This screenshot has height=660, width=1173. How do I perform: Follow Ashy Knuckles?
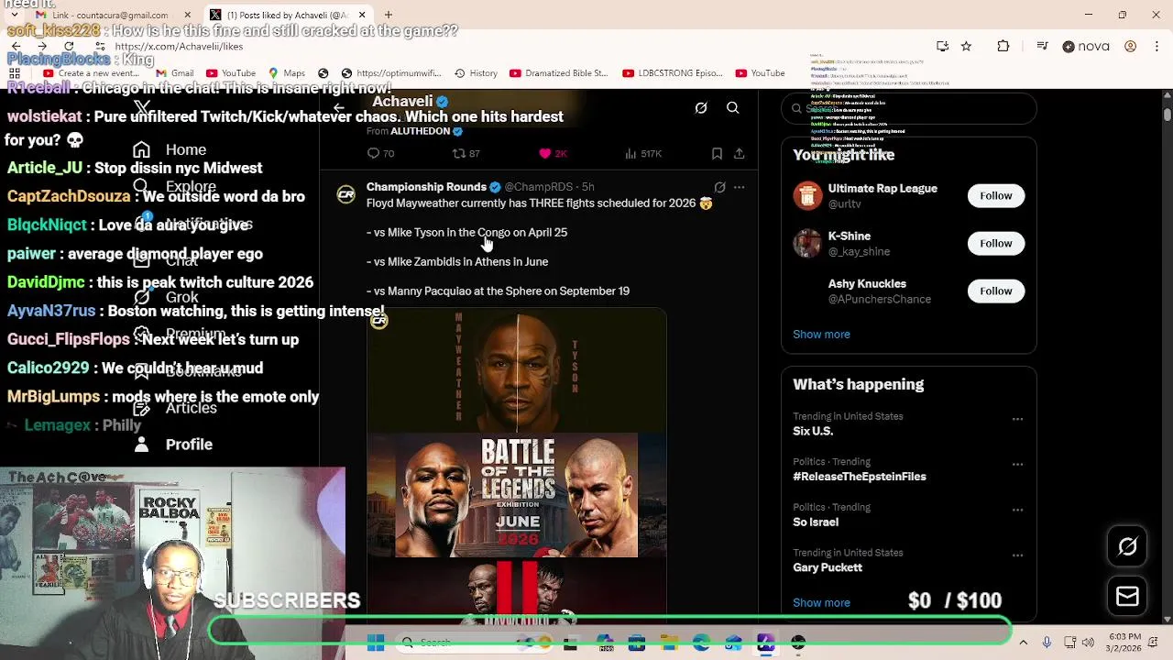[995, 291]
